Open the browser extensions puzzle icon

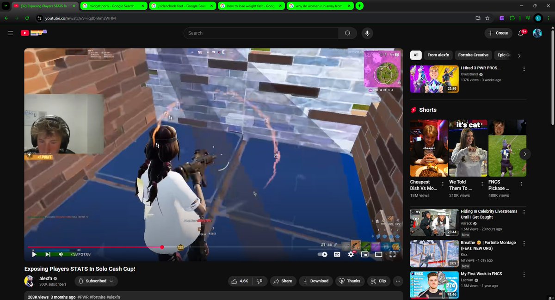coord(512,18)
